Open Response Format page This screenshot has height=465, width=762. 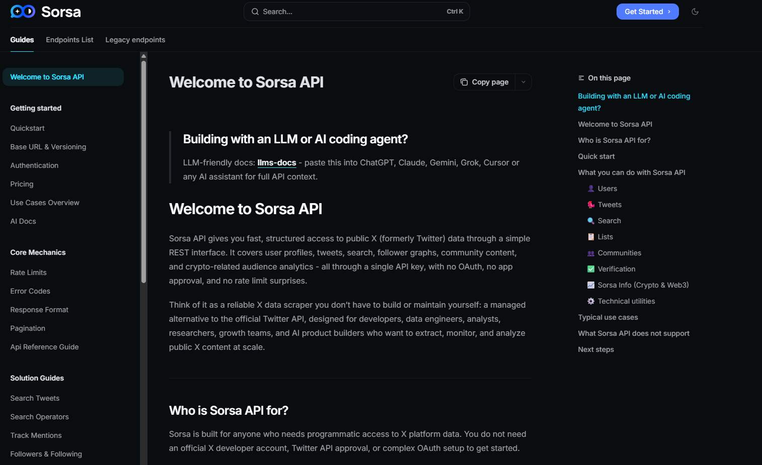pos(39,310)
